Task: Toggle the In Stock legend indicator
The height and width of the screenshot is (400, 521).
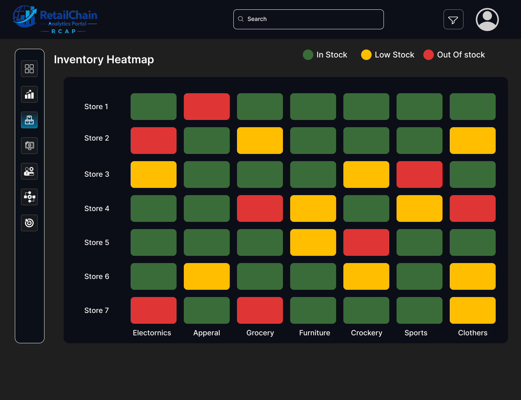Action: coord(308,55)
